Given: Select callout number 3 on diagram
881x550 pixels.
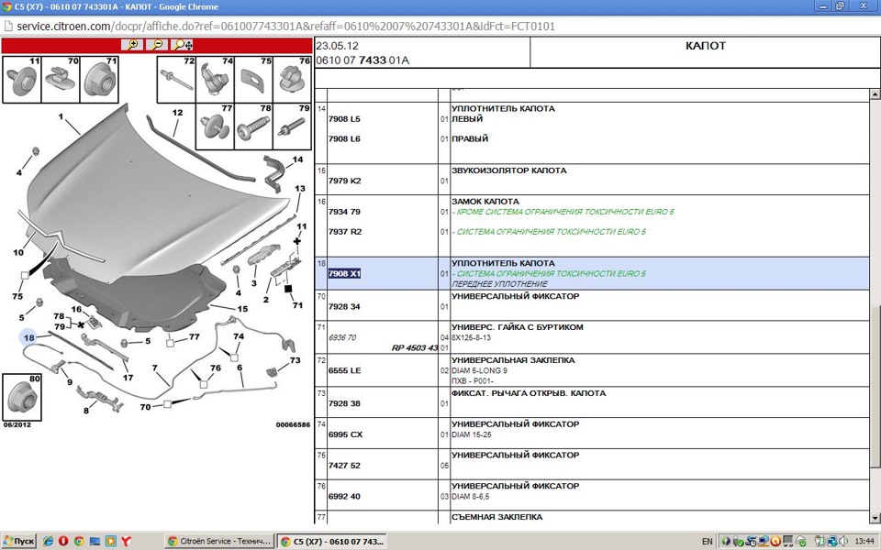Looking at the screenshot, I should tap(254, 283).
